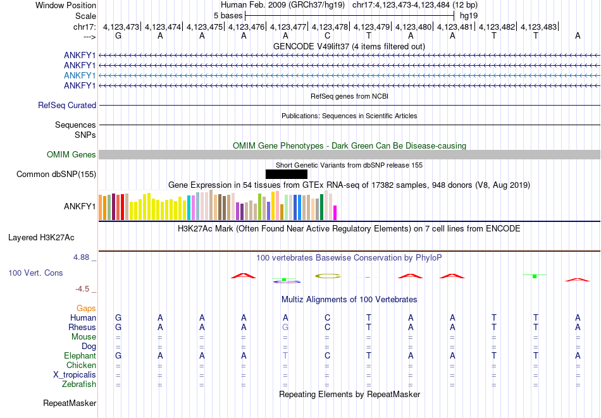The height and width of the screenshot is (418, 601).
Task: Click the 'Sequences' publications track label
Action: point(75,125)
